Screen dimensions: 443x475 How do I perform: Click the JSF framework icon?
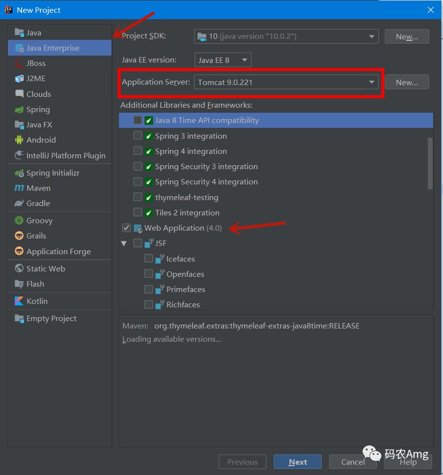pyautogui.click(x=149, y=243)
